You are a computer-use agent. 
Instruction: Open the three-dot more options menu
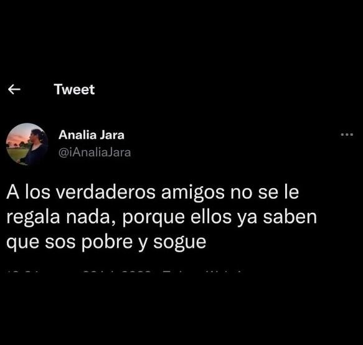pos(347,135)
